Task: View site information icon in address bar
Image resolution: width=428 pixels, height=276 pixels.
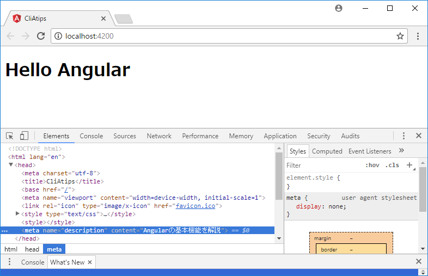Action: point(58,36)
